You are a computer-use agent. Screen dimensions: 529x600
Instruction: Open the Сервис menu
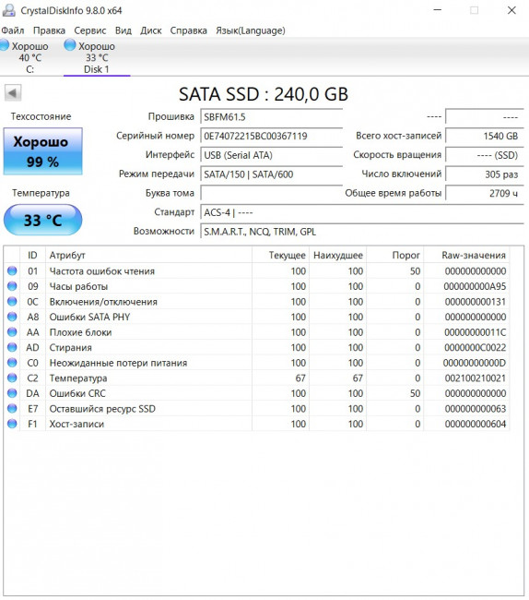(x=89, y=30)
